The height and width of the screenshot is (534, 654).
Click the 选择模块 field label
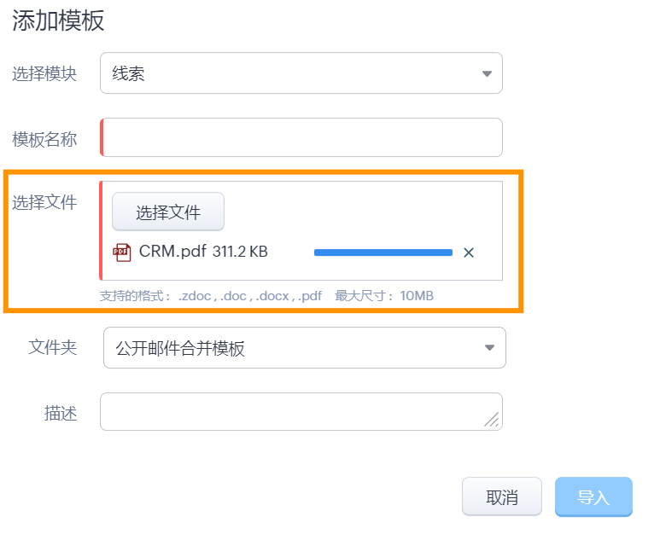point(44,73)
